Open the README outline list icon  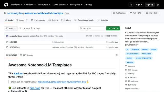(x=117, y=55)
